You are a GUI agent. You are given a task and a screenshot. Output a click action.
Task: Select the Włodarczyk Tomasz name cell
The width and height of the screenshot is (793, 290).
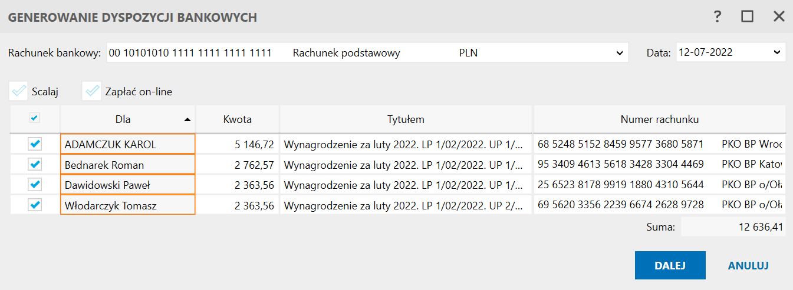pos(127,205)
